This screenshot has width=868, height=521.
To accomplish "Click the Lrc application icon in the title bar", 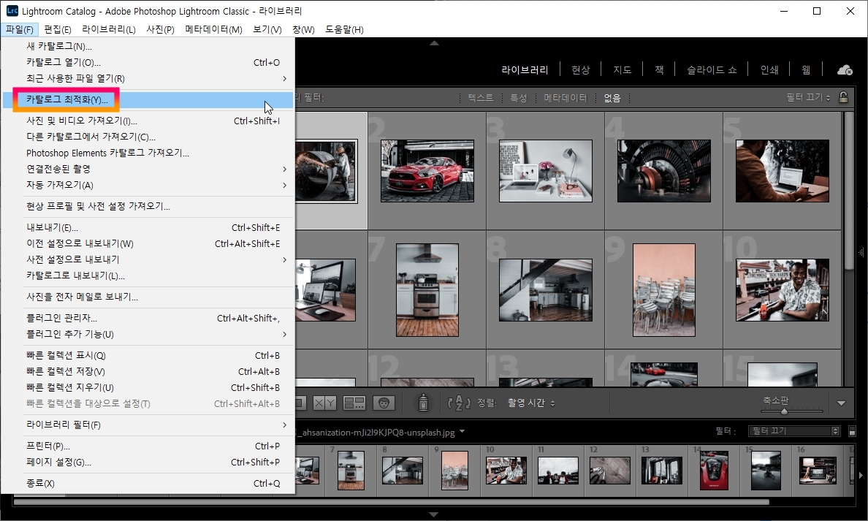I will [x=12, y=10].
